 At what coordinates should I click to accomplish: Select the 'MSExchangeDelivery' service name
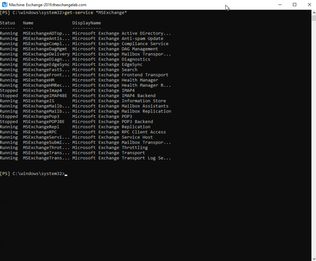(x=46, y=54)
